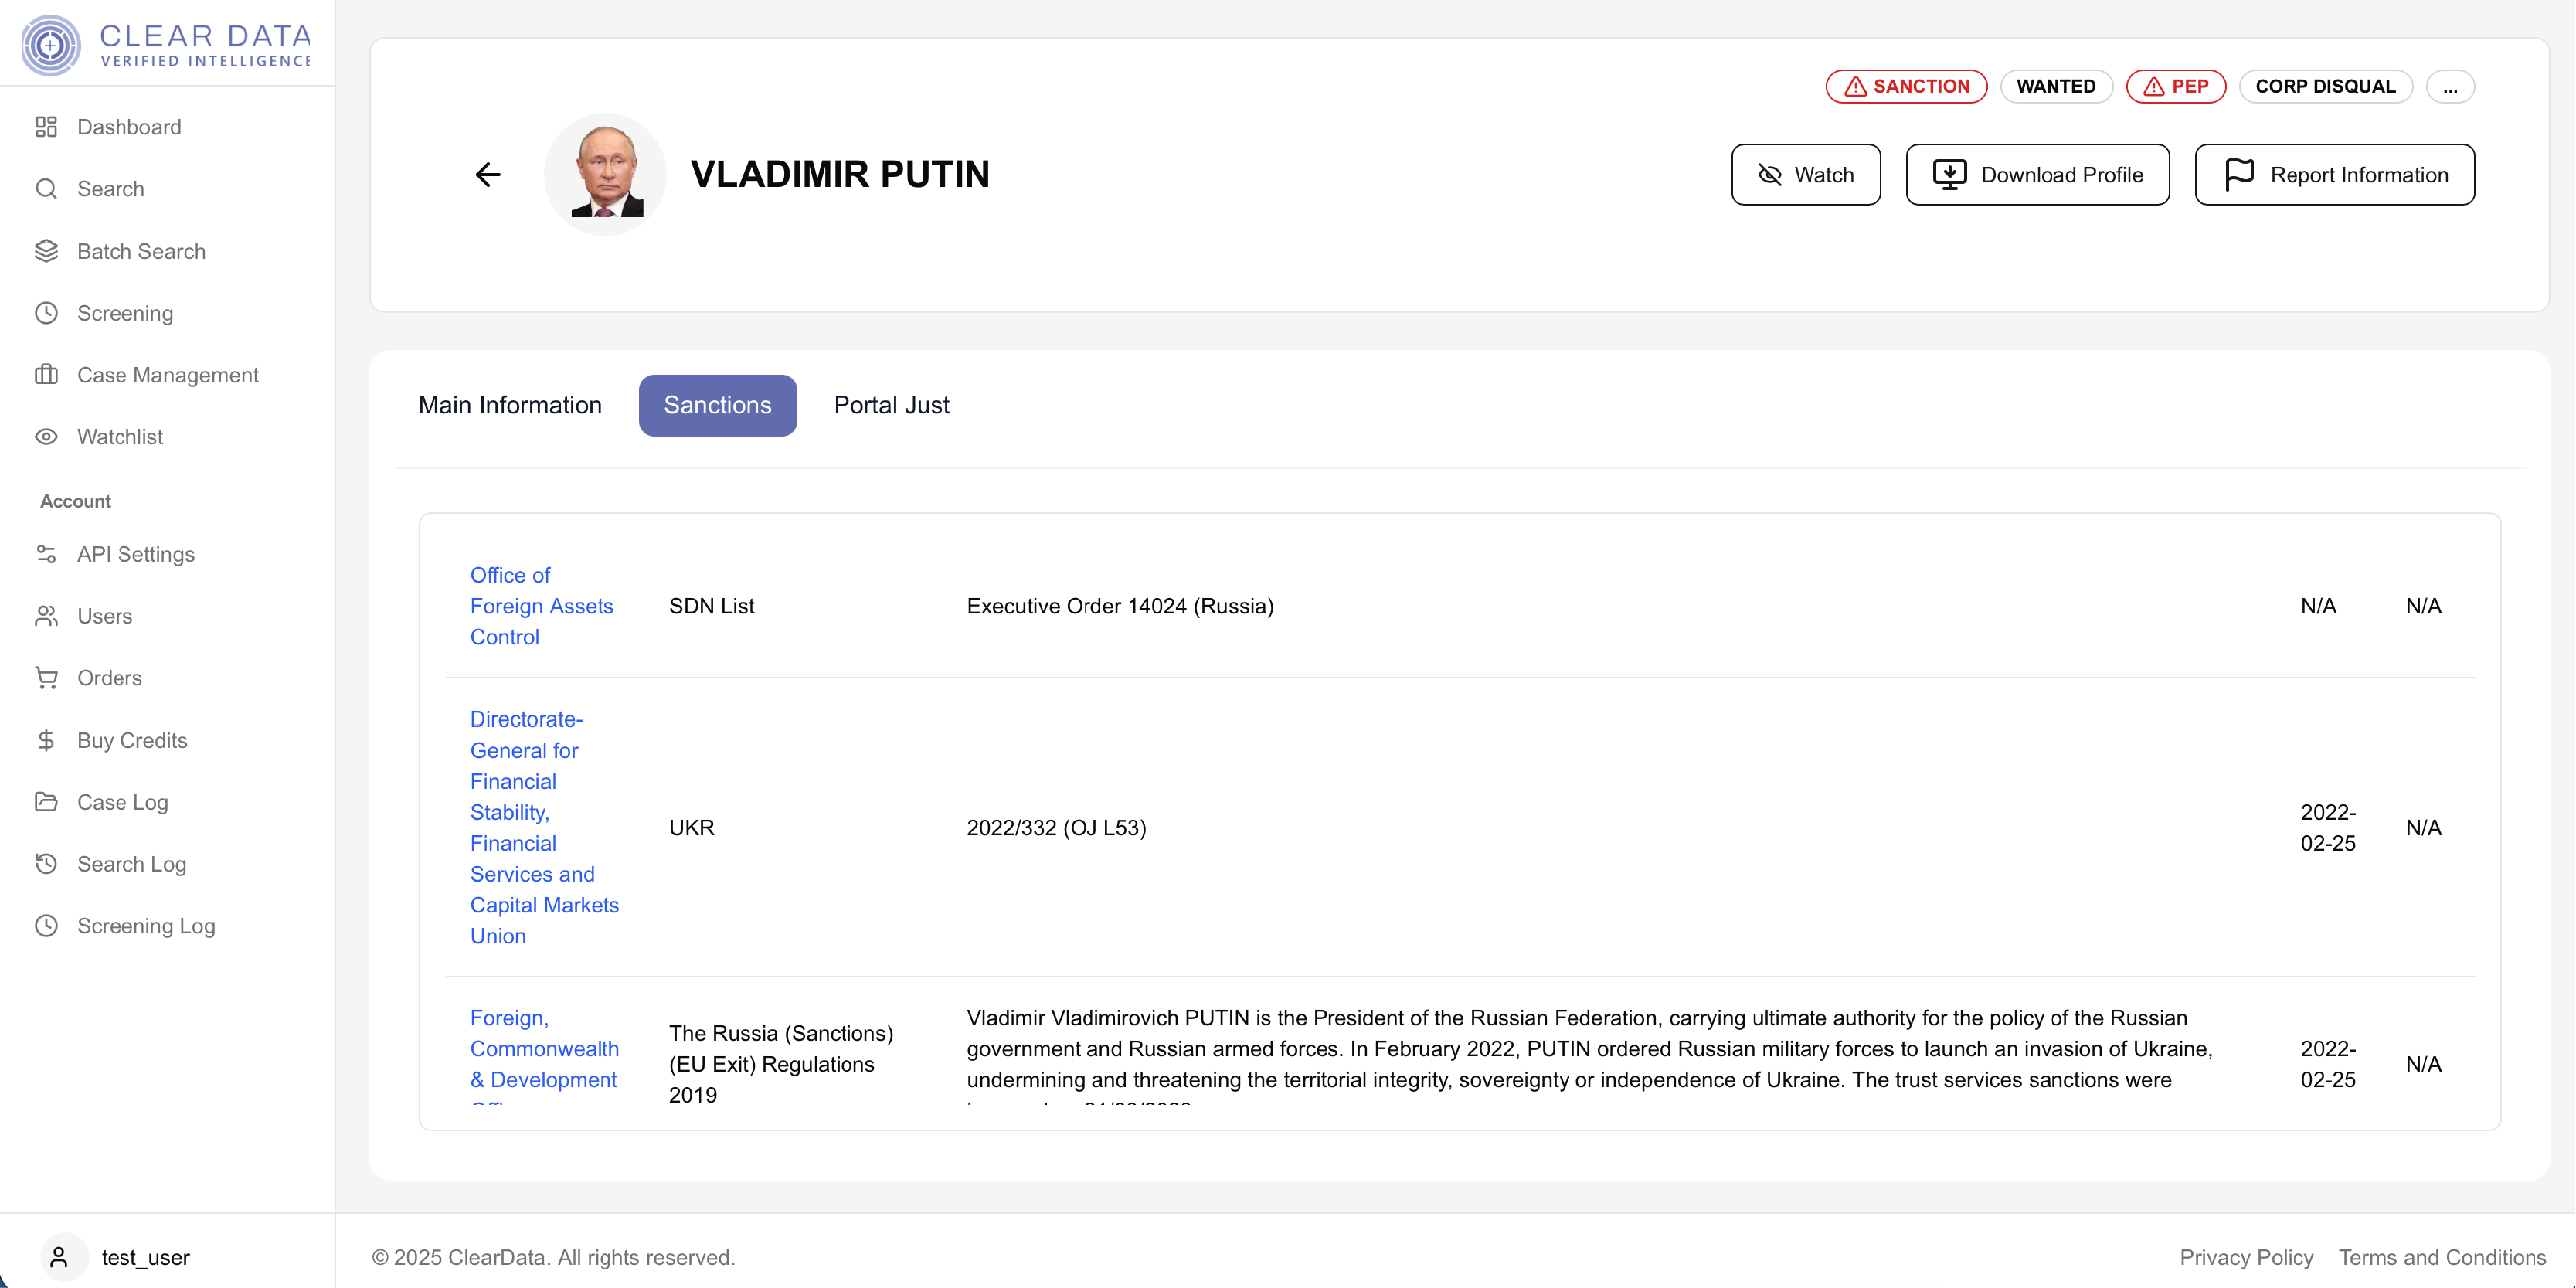This screenshot has height=1288, width=2576.
Task: Open the Watchlist eye icon
Action: pyautogui.click(x=46, y=437)
